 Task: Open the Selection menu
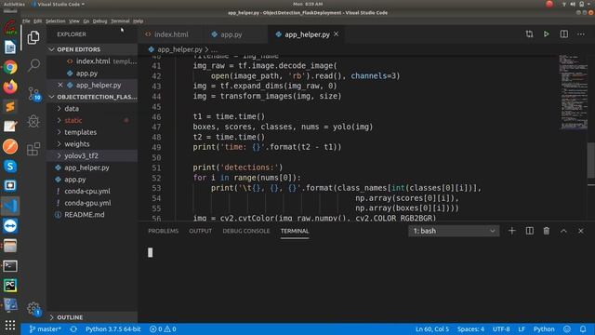pyautogui.click(x=56, y=21)
